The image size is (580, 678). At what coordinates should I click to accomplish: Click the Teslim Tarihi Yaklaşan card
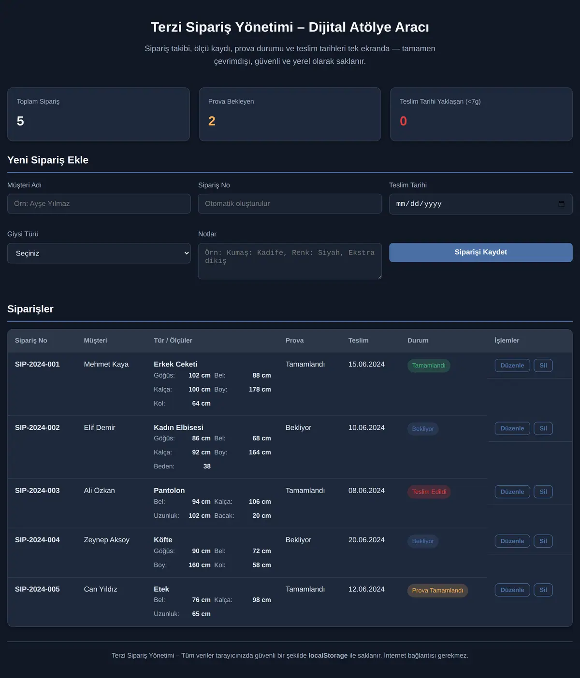coord(481,114)
